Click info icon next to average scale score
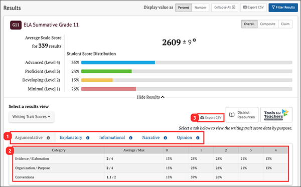The width and height of the screenshot is (301, 187). click(x=194, y=40)
